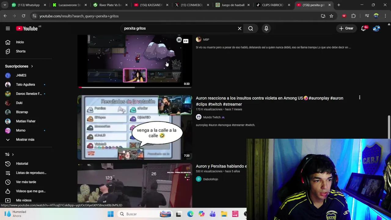
Task: Open the Mundo Twitch channel
Action: point(211,117)
